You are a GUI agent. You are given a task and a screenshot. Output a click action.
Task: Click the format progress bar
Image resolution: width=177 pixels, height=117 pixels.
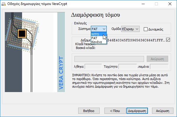[x=109, y=59]
